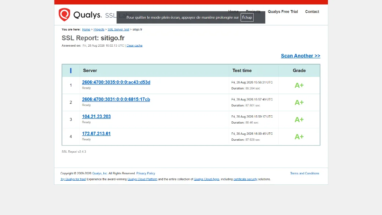Click the Grade column header
This screenshot has width=382, height=215.
pos(299,71)
